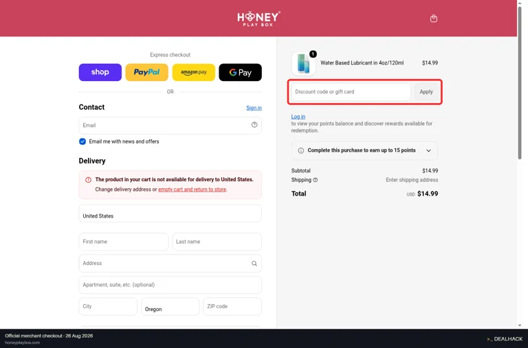Click the honeyplaybox.com footer text
This screenshot has width=528, height=348.
[22, 343]
